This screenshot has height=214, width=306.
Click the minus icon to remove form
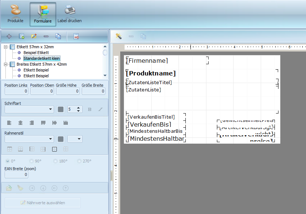(46, 36)
